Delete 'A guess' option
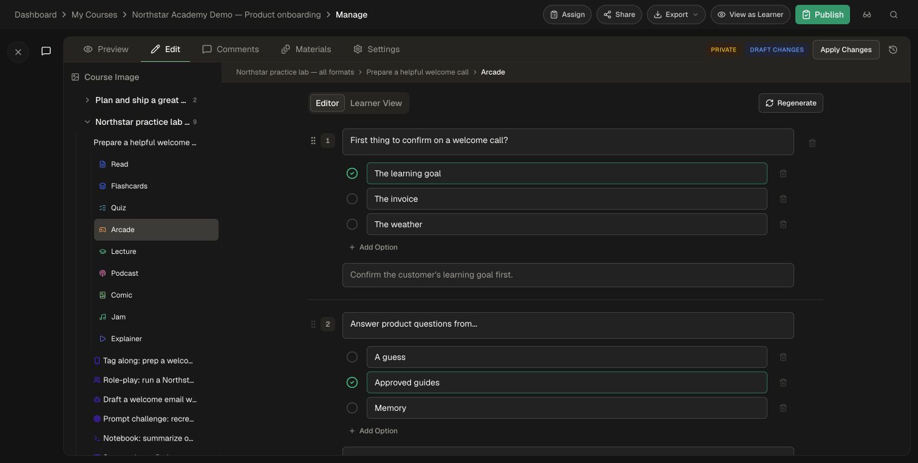The height and width of the screenshot is (463, 918). 783,357
